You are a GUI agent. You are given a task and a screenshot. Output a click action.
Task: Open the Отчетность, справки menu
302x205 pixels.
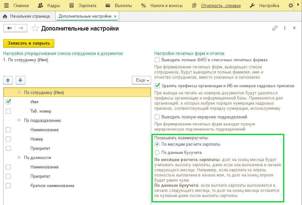point(221,5)
